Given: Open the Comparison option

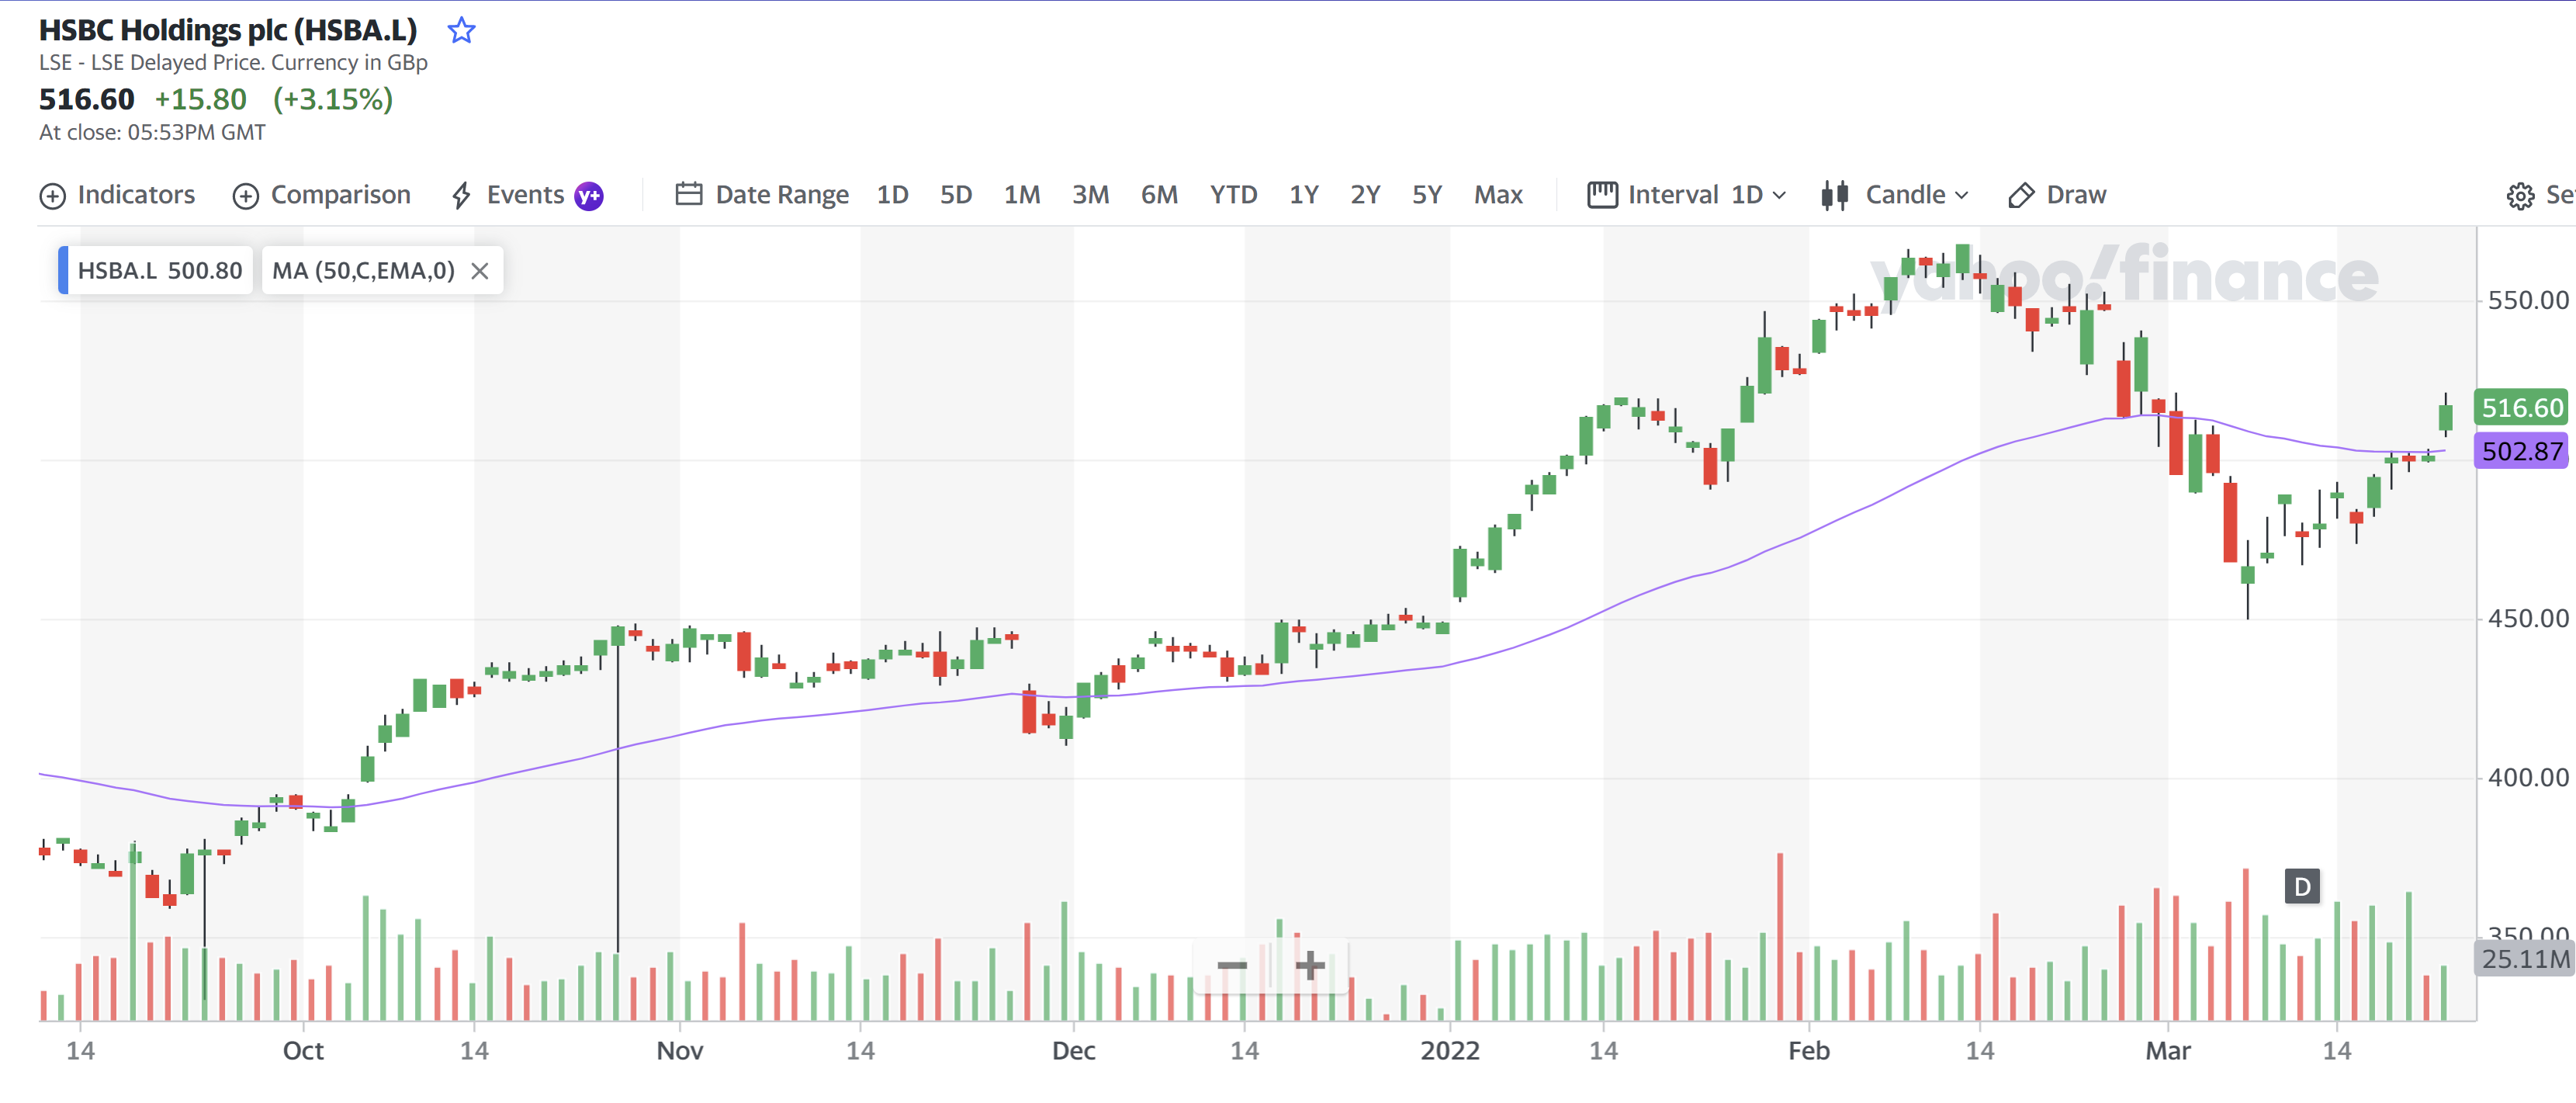Looking at the screenshot, I should coord(321,195).
